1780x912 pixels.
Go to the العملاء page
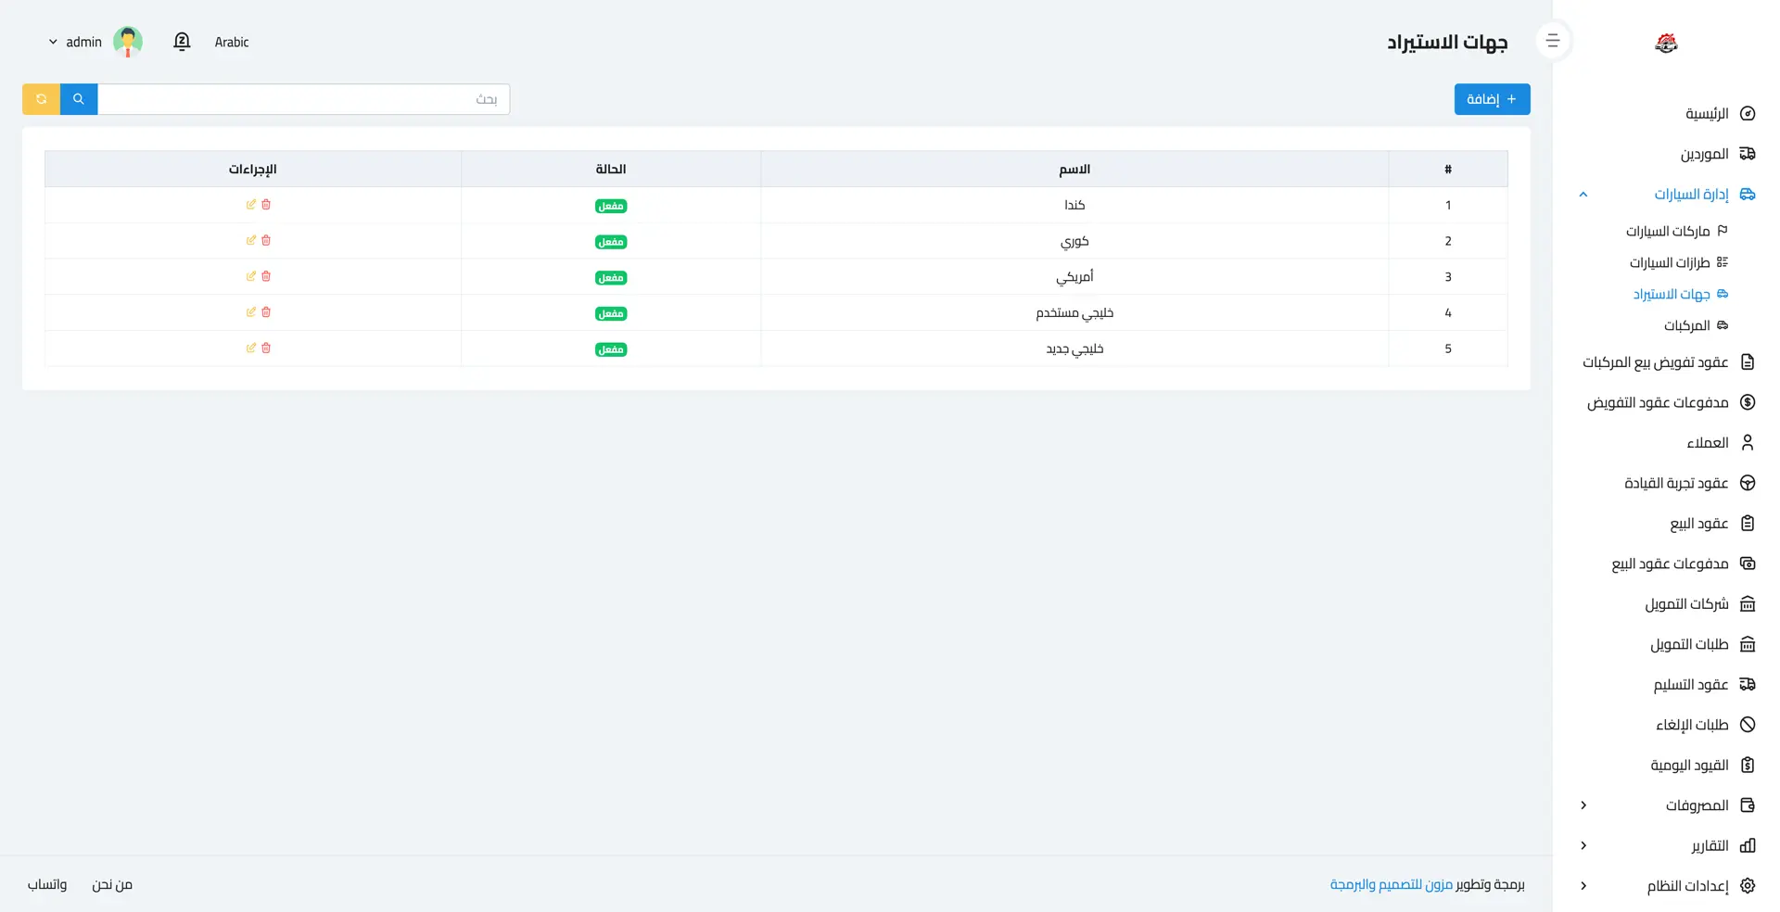tap(1707, 443)
